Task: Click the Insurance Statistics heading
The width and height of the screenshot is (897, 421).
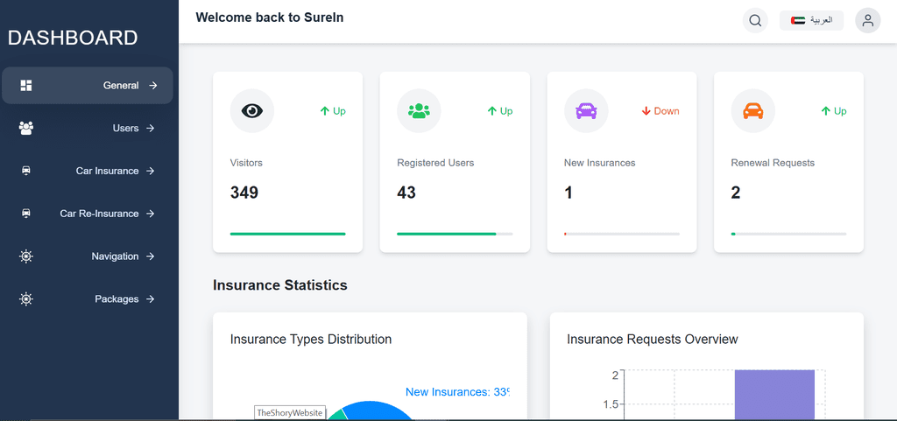Action: coord(279,284)
